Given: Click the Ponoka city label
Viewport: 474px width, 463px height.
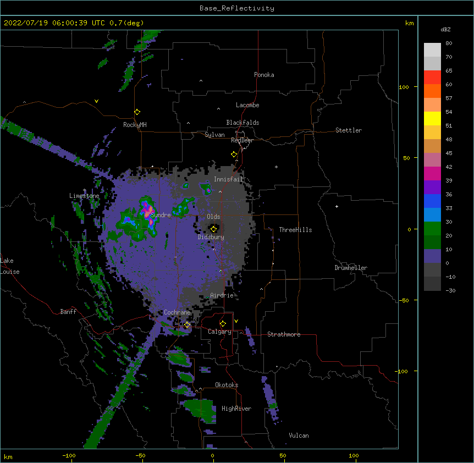Looking at the screenshot, I should [x=264, y=75].
